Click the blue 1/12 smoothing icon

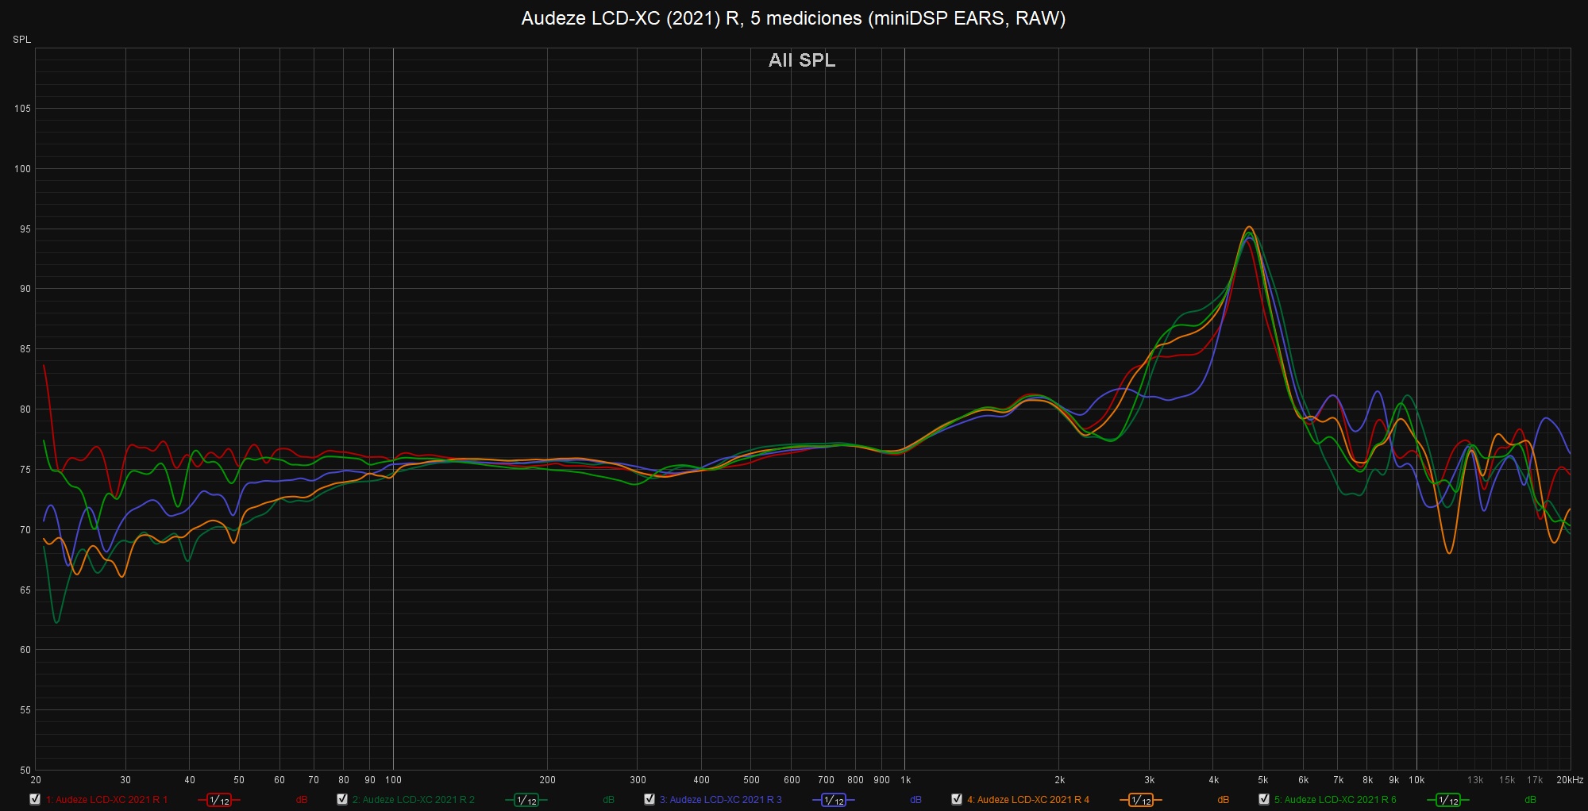click(x=834, y=800)
